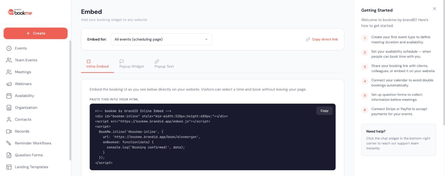445x176 pixels.
Task: Click the bookme brandID logo
Action: point(20,12)
